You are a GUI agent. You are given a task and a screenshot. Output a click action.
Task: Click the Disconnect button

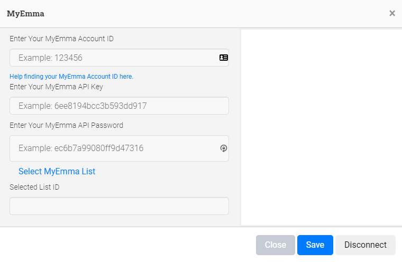[x=366, y=245]
